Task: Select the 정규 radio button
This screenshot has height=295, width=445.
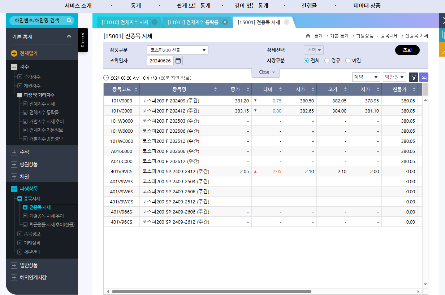Action: pos(327,61)
